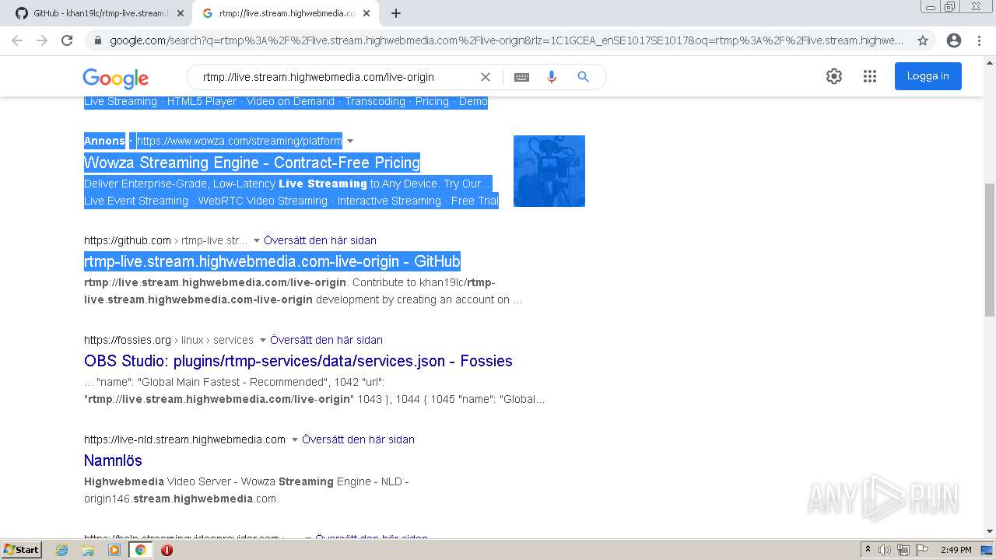Launch Internet Explorer from the taskbar

click(x=62, y=550)
